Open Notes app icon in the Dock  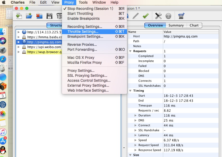(3, 123)
